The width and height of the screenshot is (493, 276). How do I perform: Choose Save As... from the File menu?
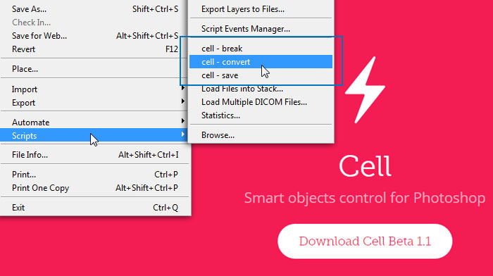pos(94,9)
